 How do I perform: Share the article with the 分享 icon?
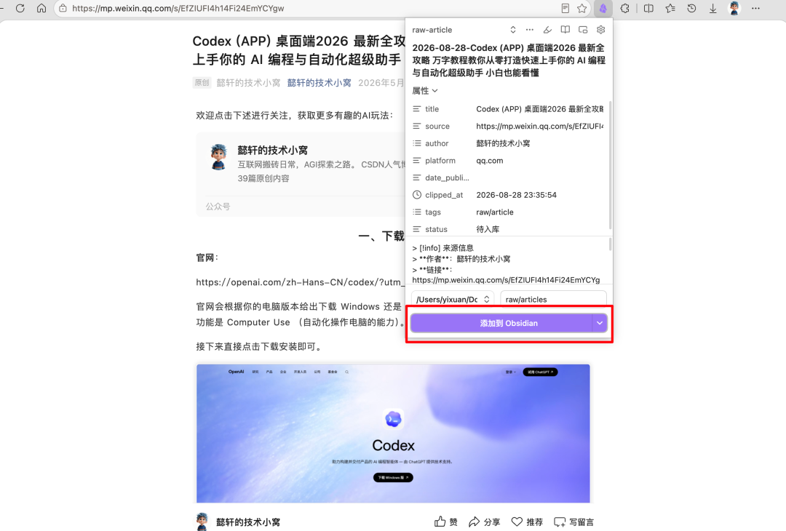tap(484, 522)
